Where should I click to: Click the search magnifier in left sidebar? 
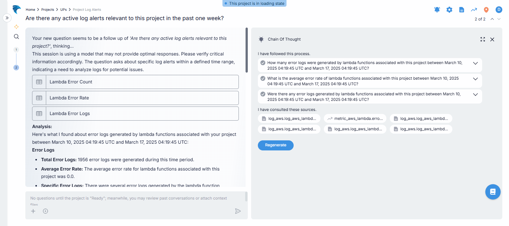(x=16, y=36)
